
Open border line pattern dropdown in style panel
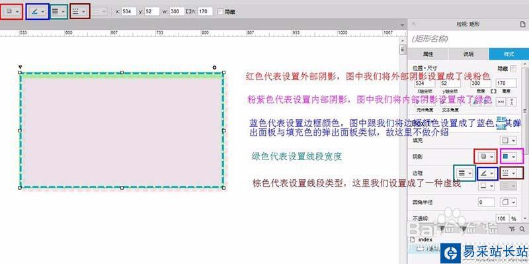pyautogui.click(x=509, y=173)
